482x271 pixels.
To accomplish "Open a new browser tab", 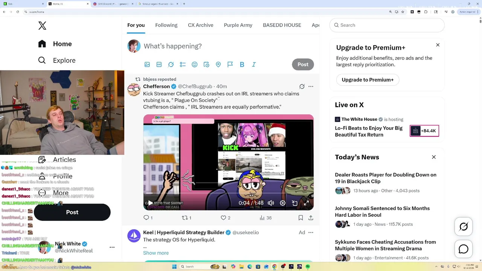I will point(184,4).
